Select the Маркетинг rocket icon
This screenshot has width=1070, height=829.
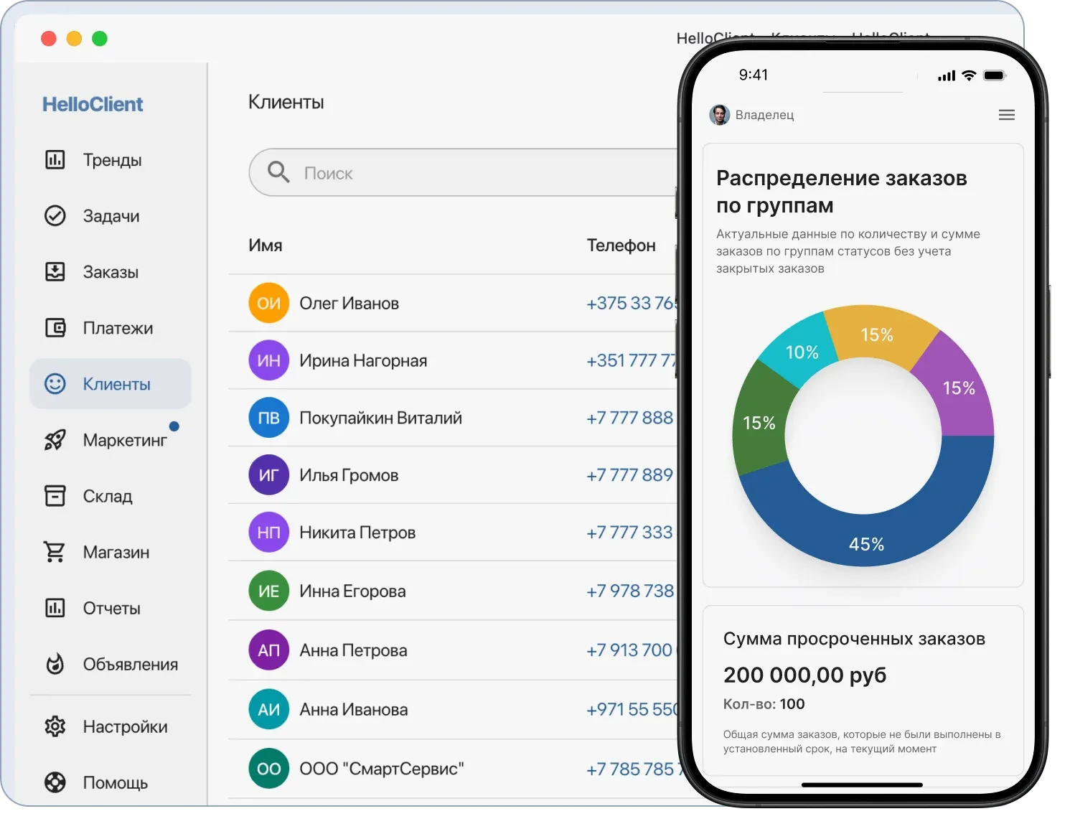point(55,439)
